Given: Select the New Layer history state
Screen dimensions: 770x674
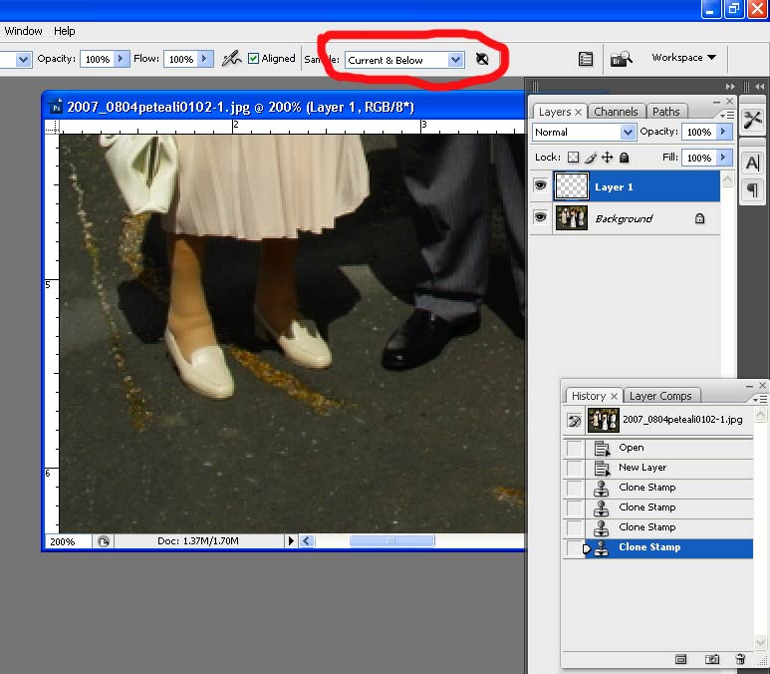Looking at the screenshot, I should click(642, 468).
